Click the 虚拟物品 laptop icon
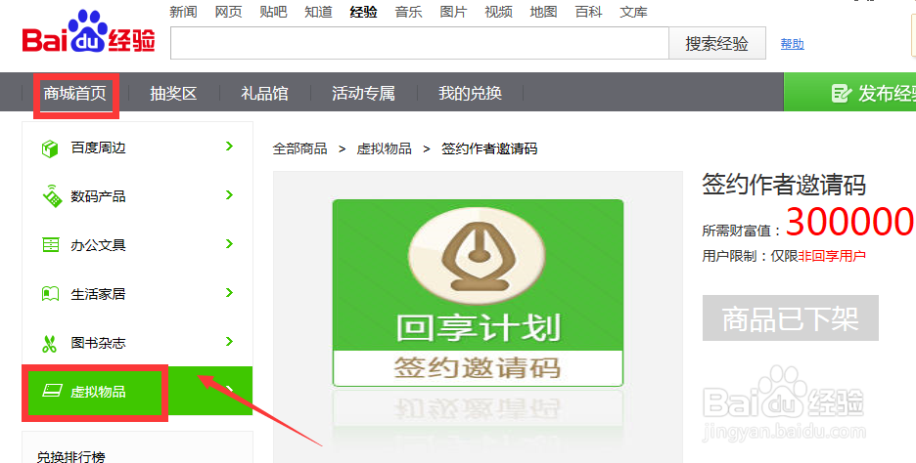The height and width of the screenshot is (463, 916). (52, 391)
